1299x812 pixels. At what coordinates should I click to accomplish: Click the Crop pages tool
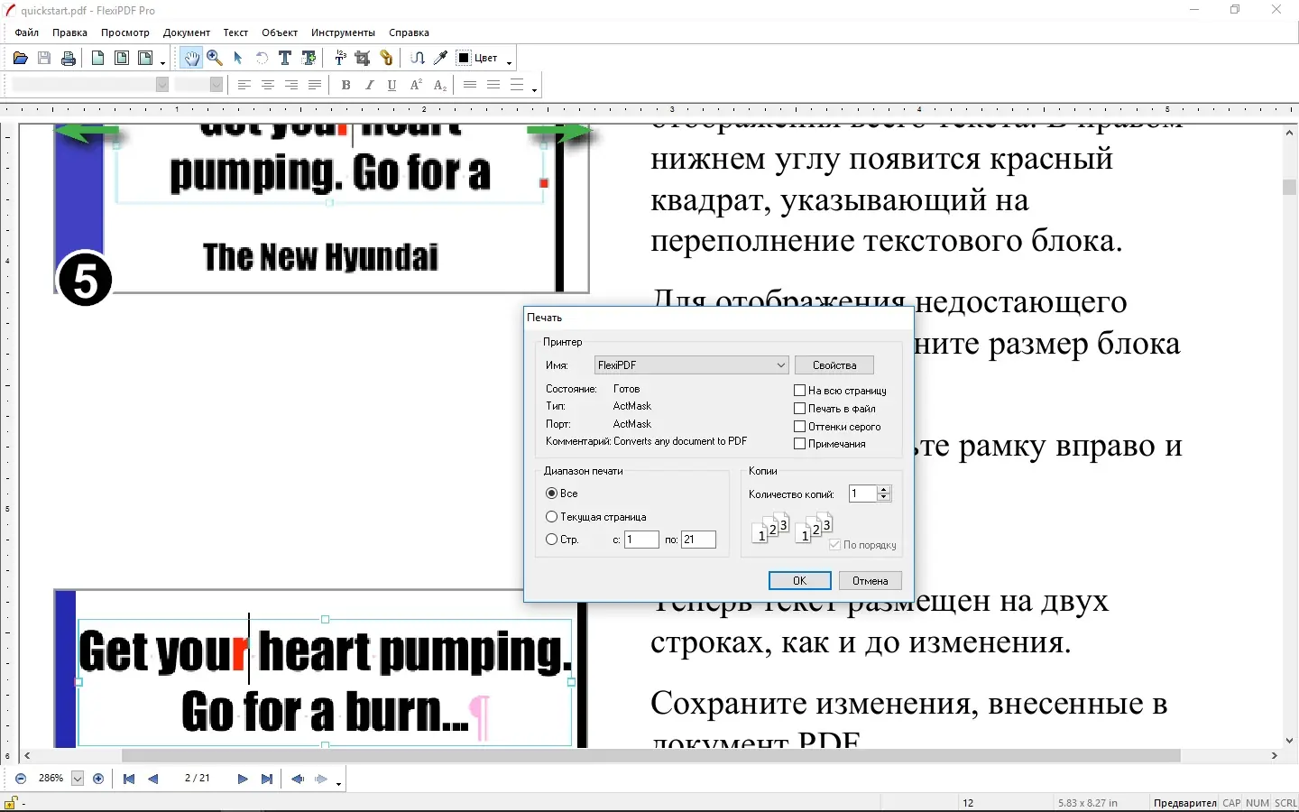coord(362,58)
